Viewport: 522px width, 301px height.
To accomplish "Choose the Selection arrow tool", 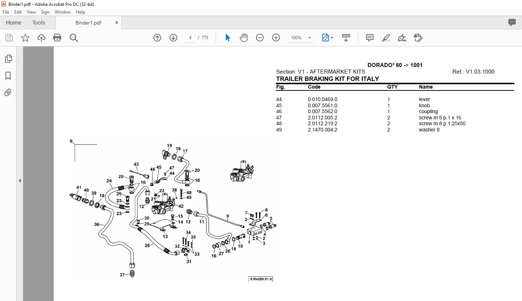I will [x=228, y=38].
